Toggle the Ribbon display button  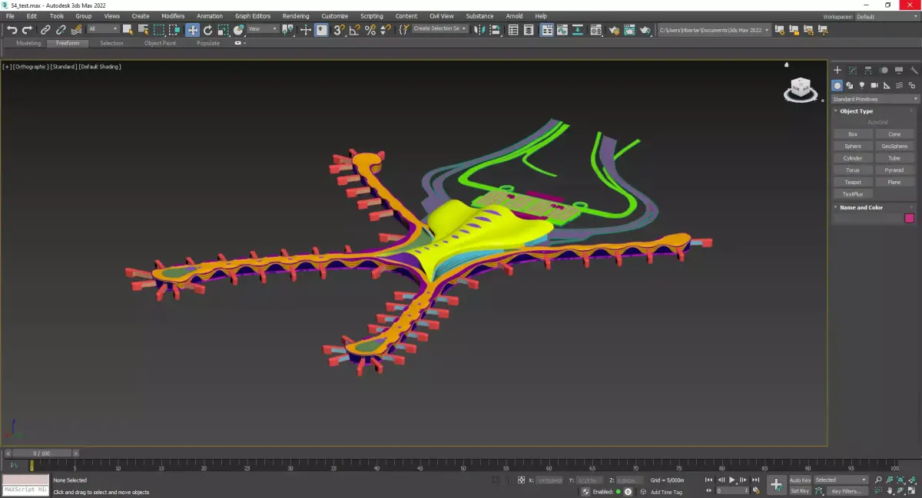point(546,30)
